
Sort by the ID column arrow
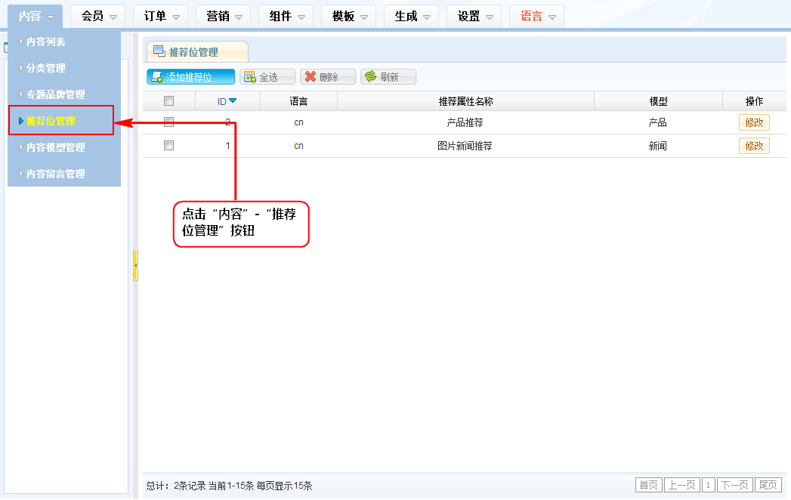233,100
